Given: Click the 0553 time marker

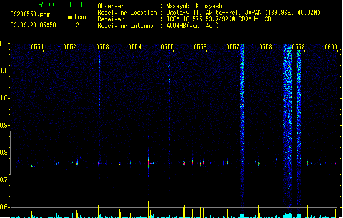Looking at the screenshot, I should (103, 47).
